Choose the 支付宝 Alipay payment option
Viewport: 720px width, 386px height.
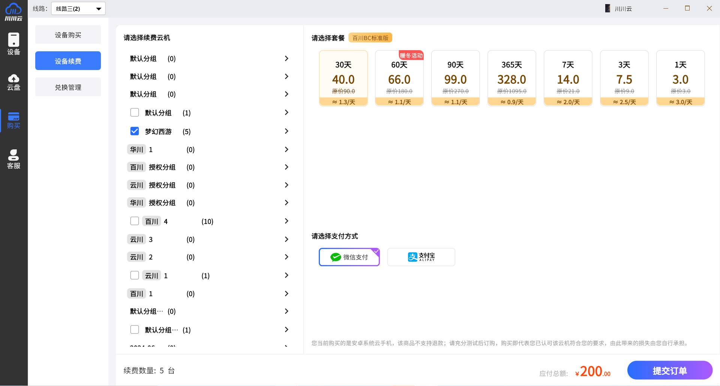click(x=421, y=257)
